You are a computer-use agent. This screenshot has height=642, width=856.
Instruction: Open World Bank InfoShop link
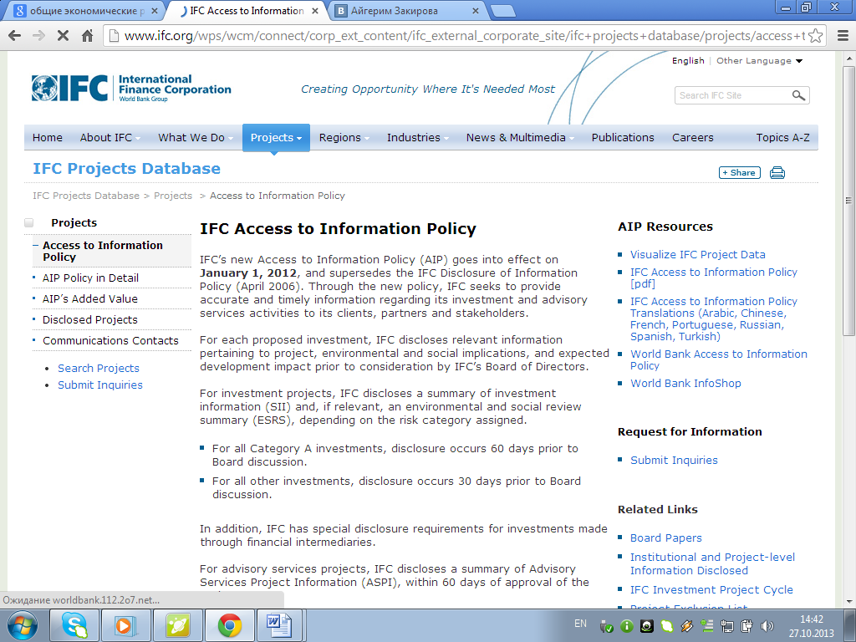(x=685, y=384)
